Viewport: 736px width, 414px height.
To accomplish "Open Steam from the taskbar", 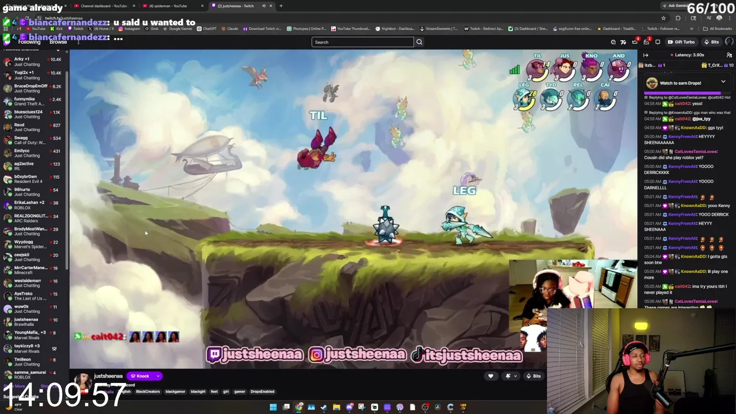I will (324, 407).
